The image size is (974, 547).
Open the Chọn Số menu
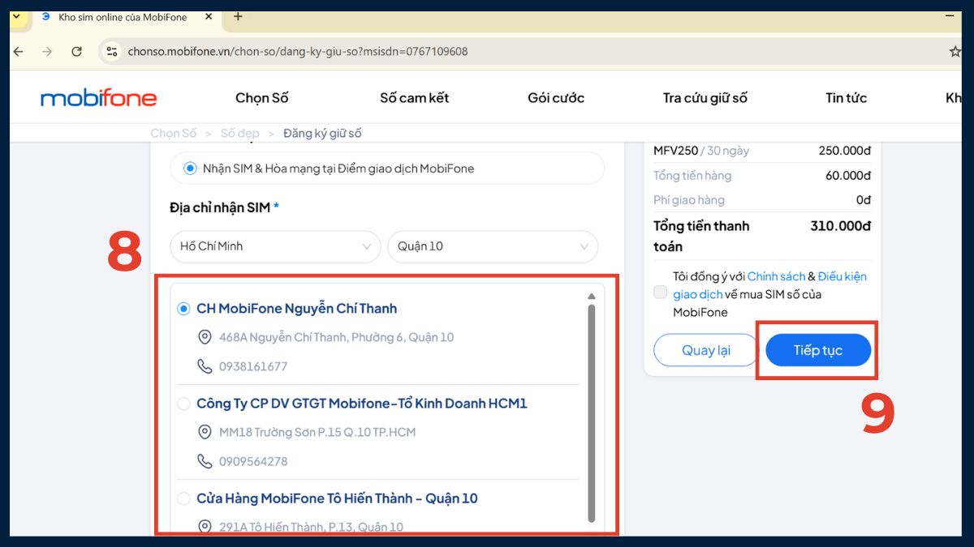click(x=262, y=98)
